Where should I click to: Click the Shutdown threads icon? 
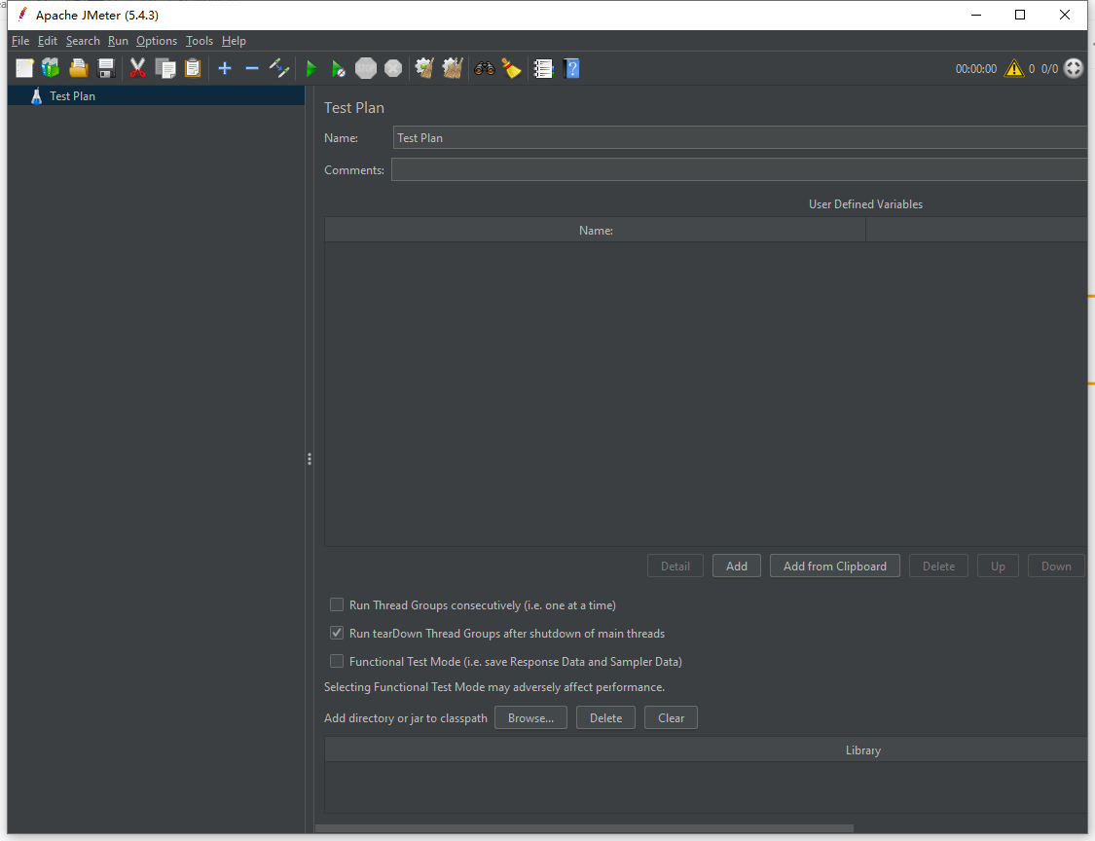pyautogui.click(x=393, y=68)
